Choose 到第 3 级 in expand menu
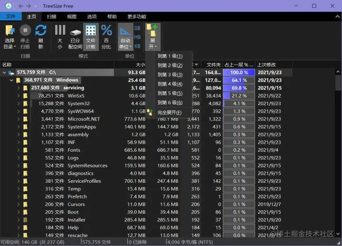 pyautogui.click(x=170, y=75)
